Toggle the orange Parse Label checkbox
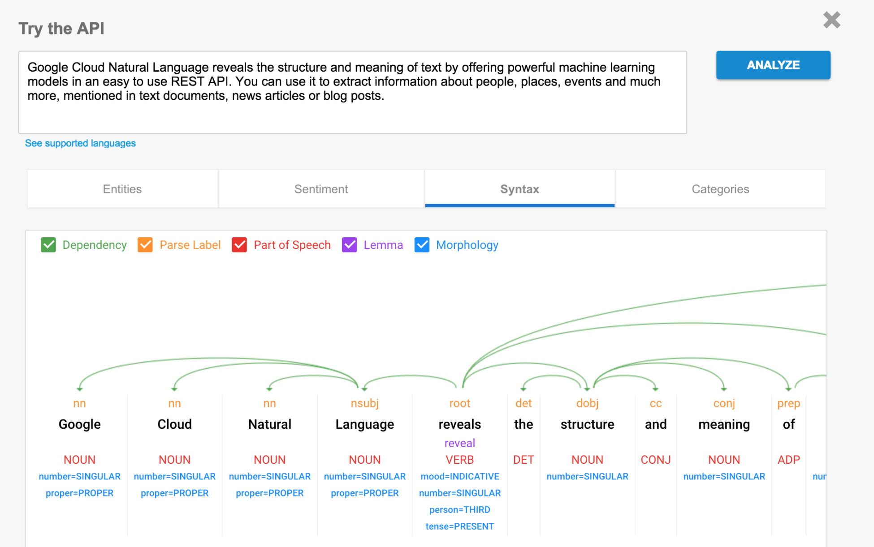Image resolution: width=874 pixels, height=547 pixels. pyautogui.click(x=145, y=245)
